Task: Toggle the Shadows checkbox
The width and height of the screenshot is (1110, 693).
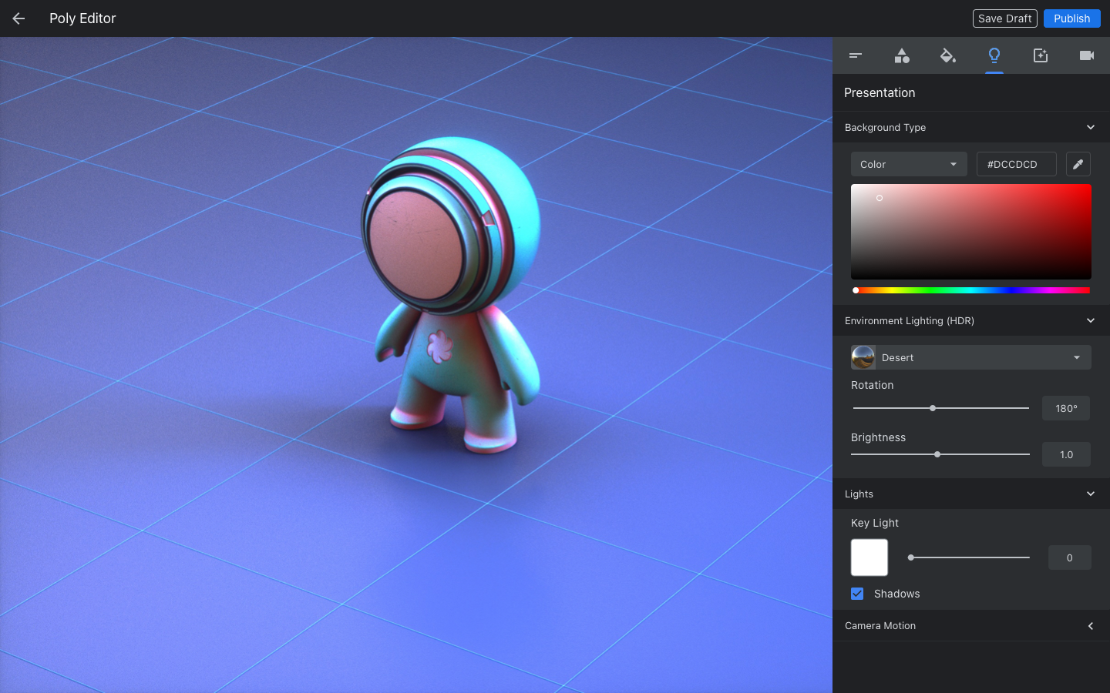Action: [x=857, y=594]
